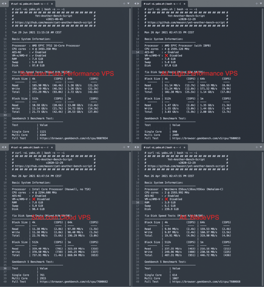Click the back tab arrow in the top-right pane
Viewport: 264px width, 287px height.
(x=135, y=3)
